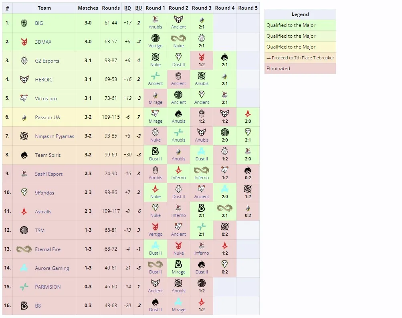Image resolution: width=402 pixels, height=318 pixels.
Task: Click BIG's Round 2 opponent HEROIC icon
Action: (x=178, y=20)
